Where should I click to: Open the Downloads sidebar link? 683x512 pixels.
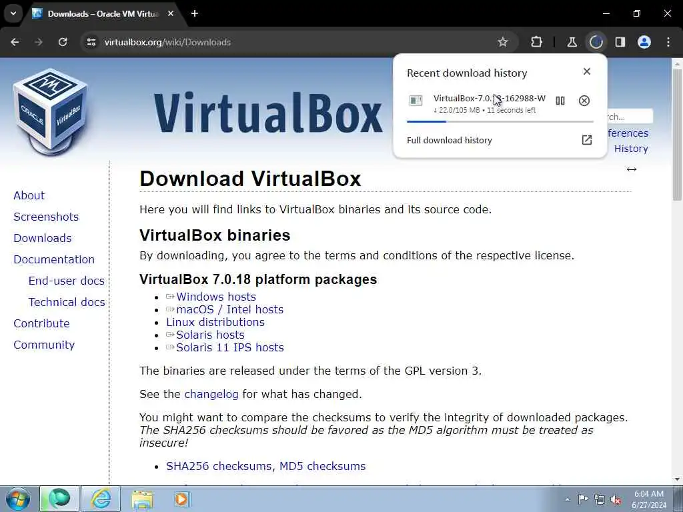click(43, 238)
